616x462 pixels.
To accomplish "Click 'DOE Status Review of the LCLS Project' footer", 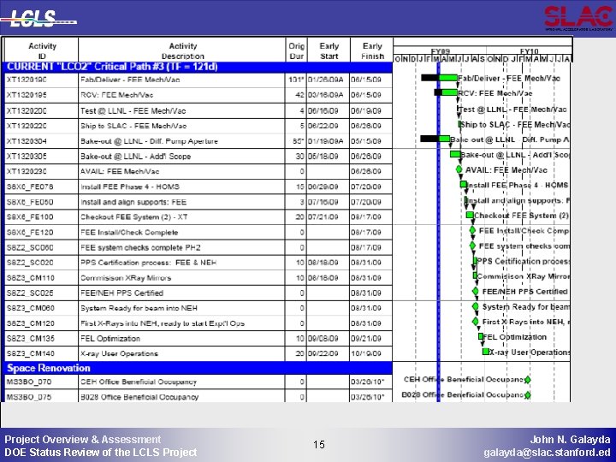I will pyautogui.click(x=101, y=453).
